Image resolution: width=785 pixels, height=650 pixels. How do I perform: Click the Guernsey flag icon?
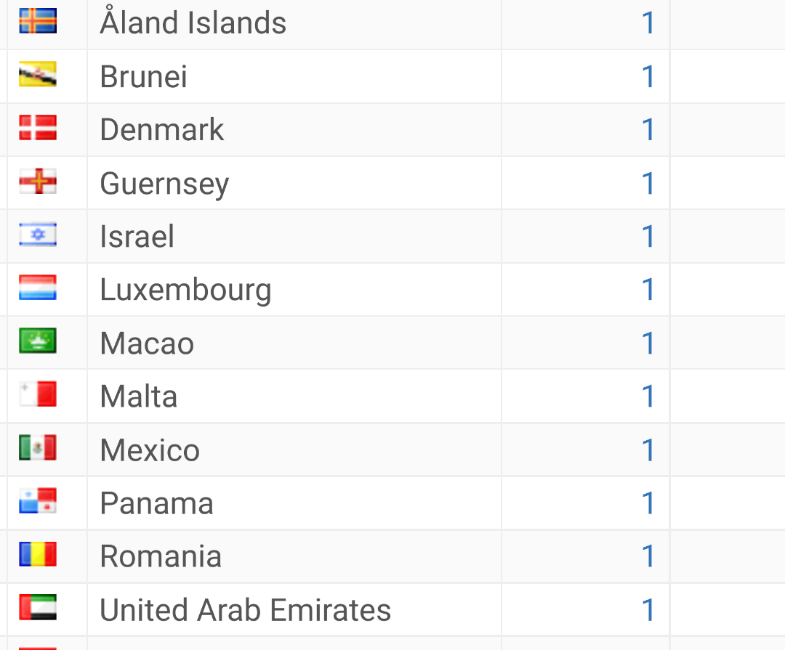pos(38,181)
